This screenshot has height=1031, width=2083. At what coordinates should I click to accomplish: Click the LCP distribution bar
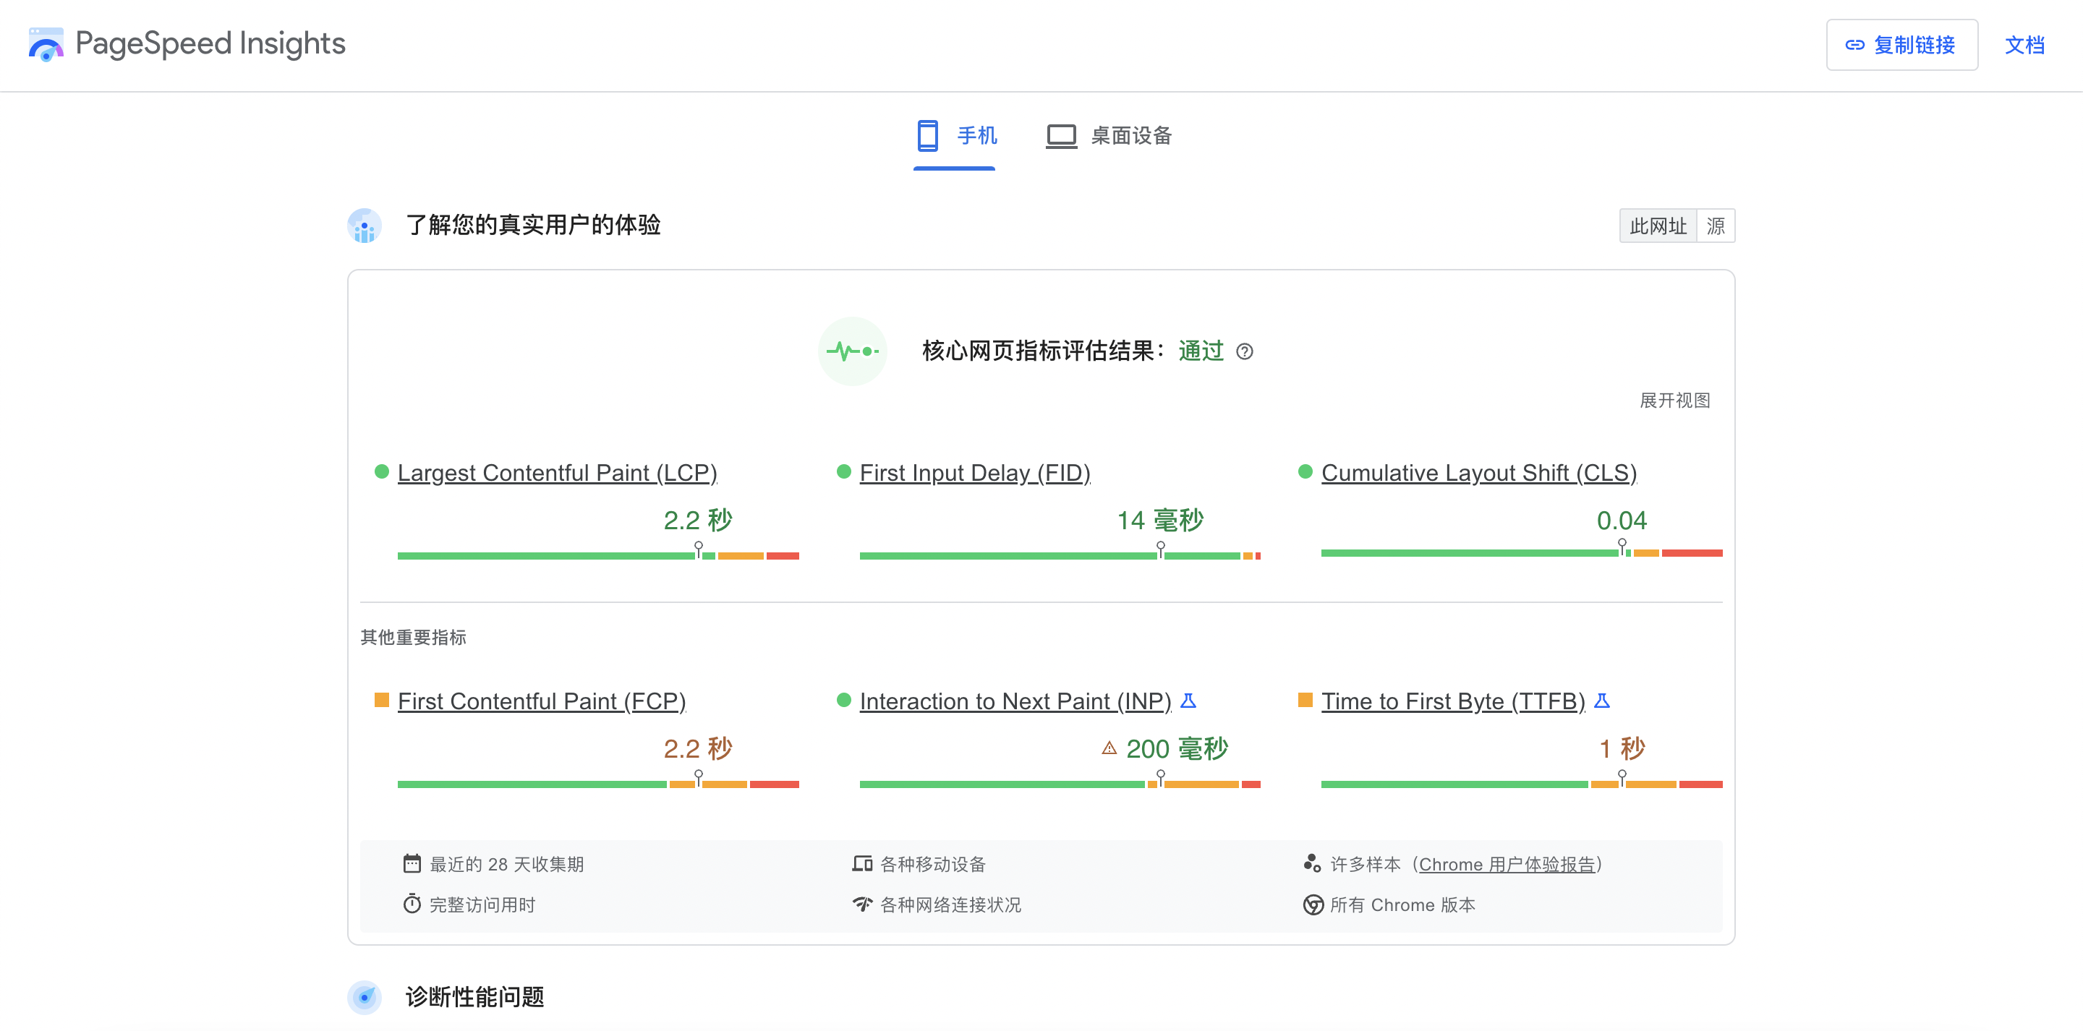[x=598, y=555]
